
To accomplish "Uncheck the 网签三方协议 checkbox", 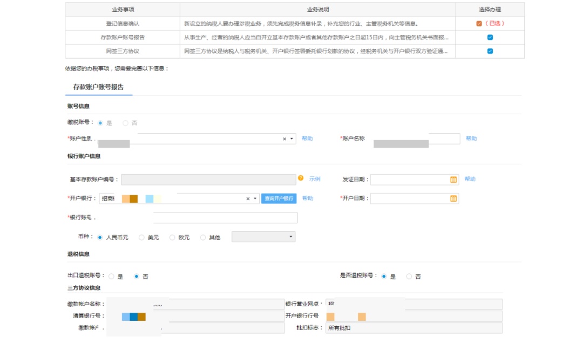I will [490, 51].
